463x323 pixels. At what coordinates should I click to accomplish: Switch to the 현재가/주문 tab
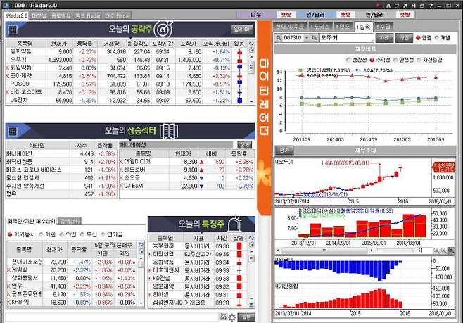coord(290,26)
